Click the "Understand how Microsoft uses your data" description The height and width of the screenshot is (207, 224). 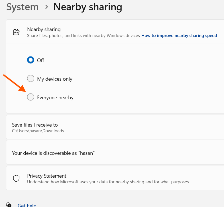pyautogui.click(x=108, y=182)
